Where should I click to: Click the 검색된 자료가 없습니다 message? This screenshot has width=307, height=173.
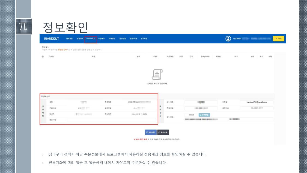(157, 84)
